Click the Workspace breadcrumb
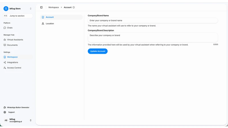Viewport: 228px width, 128px height. coord(54,7)
